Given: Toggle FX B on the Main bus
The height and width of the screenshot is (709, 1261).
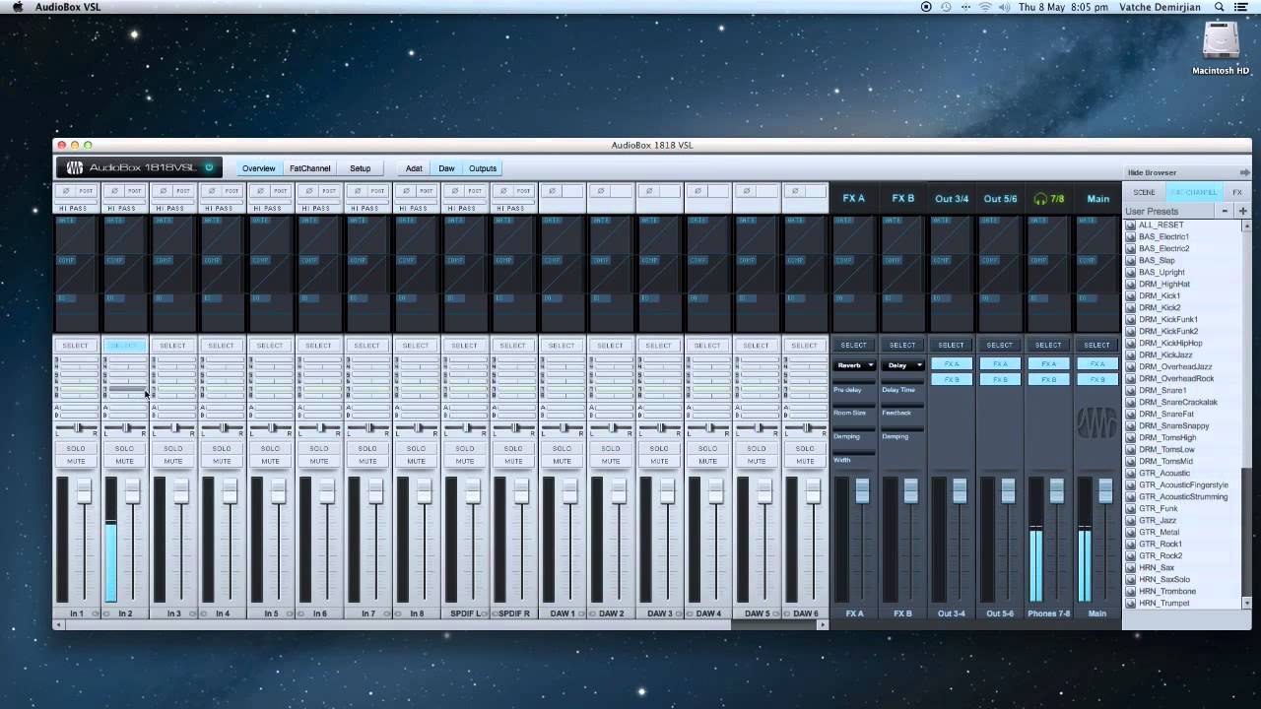Looking at the screenshot, I should click(x=1097, y=379).
